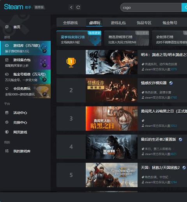Click the 活动中心 gift icon

coord(7,113)
